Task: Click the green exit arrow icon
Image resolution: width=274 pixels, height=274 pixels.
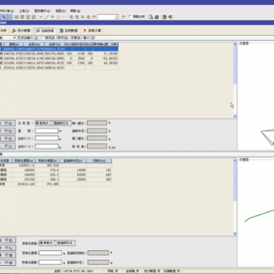Action: pos(170,17)
